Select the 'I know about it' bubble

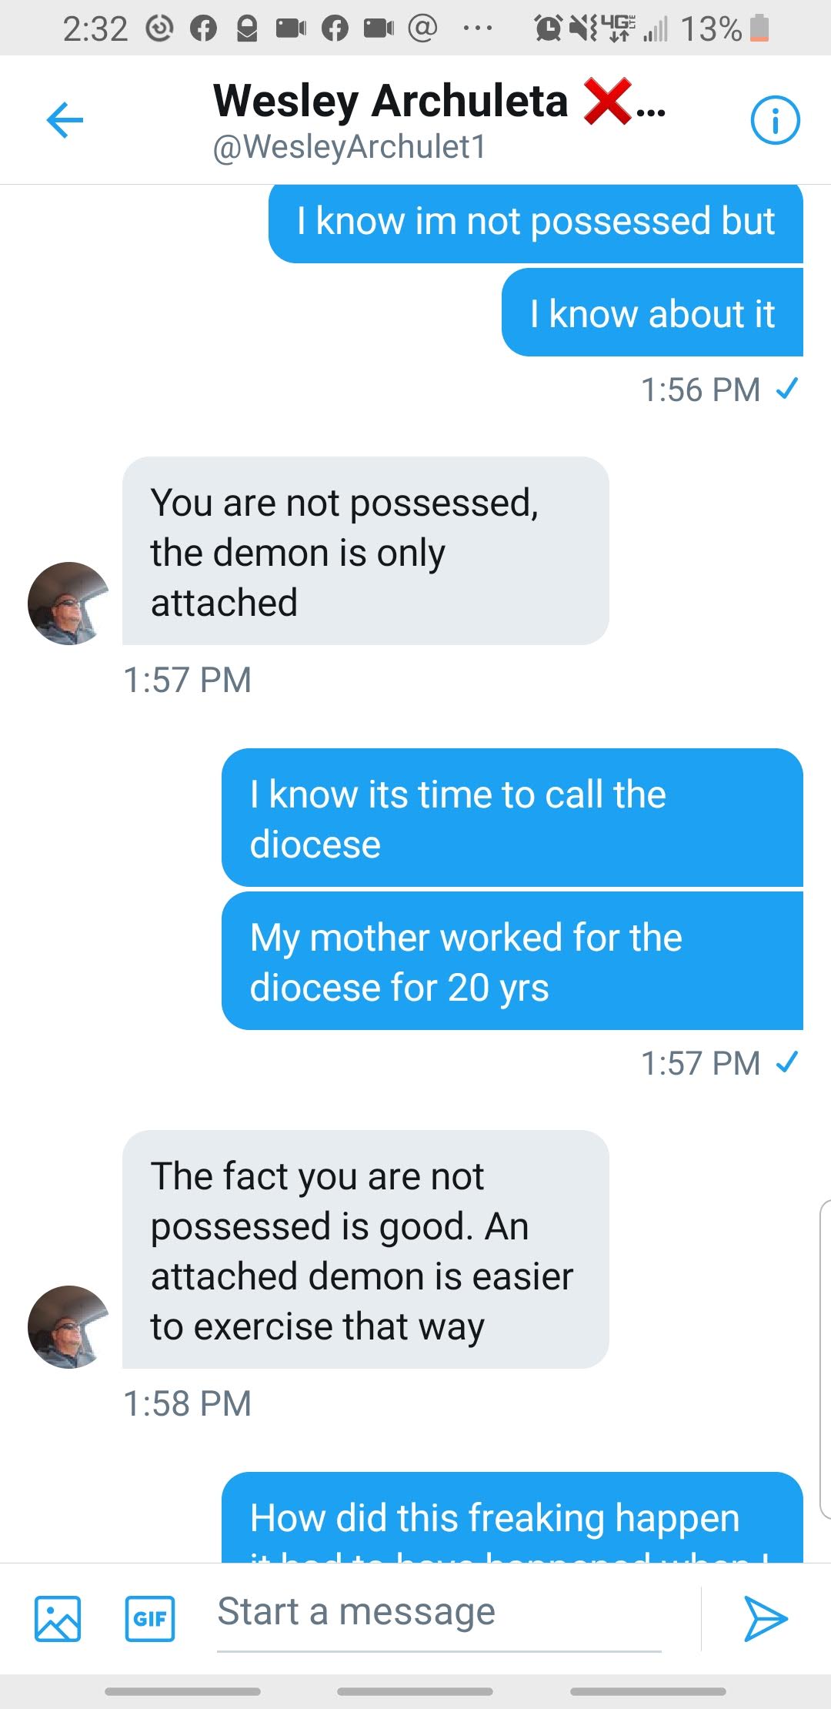pos(652,313)
